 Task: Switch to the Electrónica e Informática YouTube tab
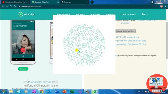point(16,2)
